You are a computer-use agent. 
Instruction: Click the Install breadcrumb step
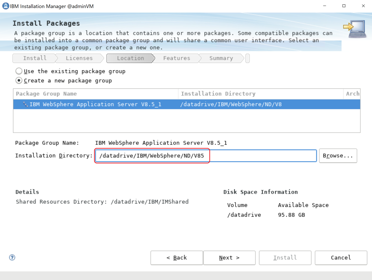pyautogui.click(x=34, y=58)
